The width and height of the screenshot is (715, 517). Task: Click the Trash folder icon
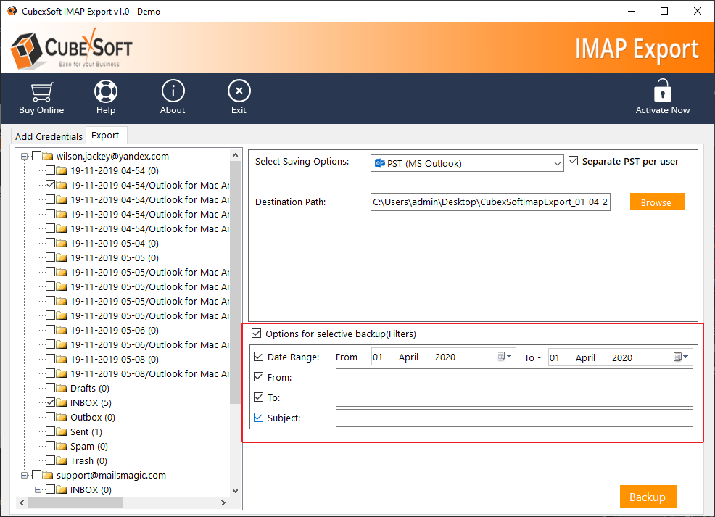coord(62,461)
